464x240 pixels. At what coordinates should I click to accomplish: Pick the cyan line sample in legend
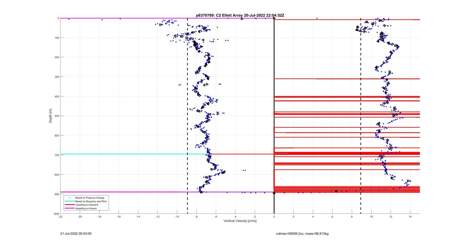click(70, 201)
